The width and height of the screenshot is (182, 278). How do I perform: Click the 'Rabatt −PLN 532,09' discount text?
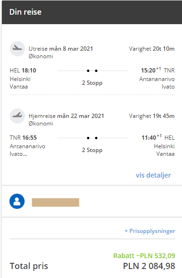[144, 256]
